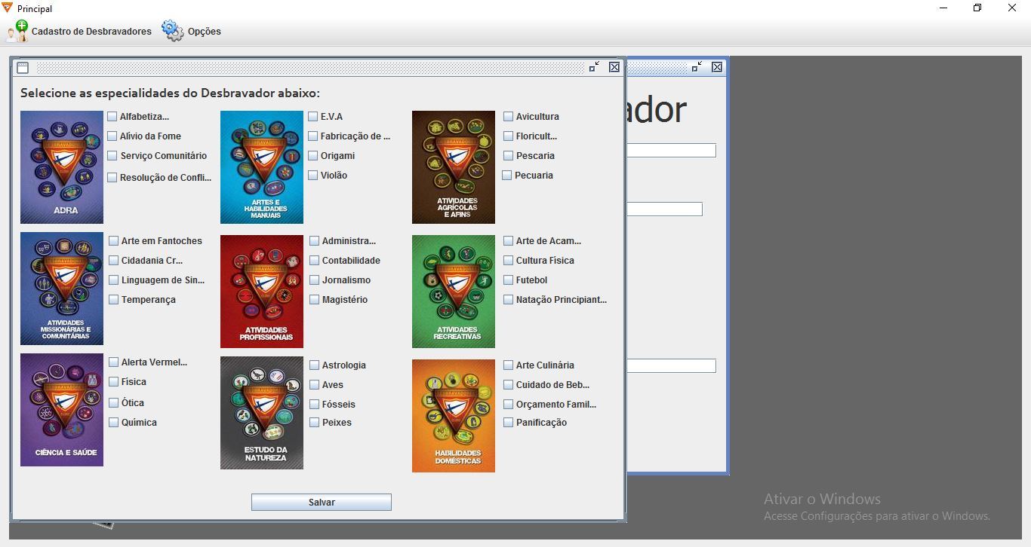Check Fabricação de ... specialty
This screenshot has height=547, width=1031.
(313, 136)
